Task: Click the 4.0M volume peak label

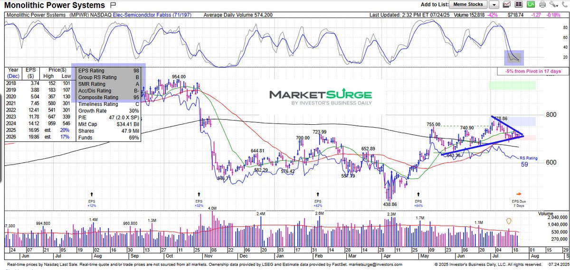Action: click(x=212, y=208)
